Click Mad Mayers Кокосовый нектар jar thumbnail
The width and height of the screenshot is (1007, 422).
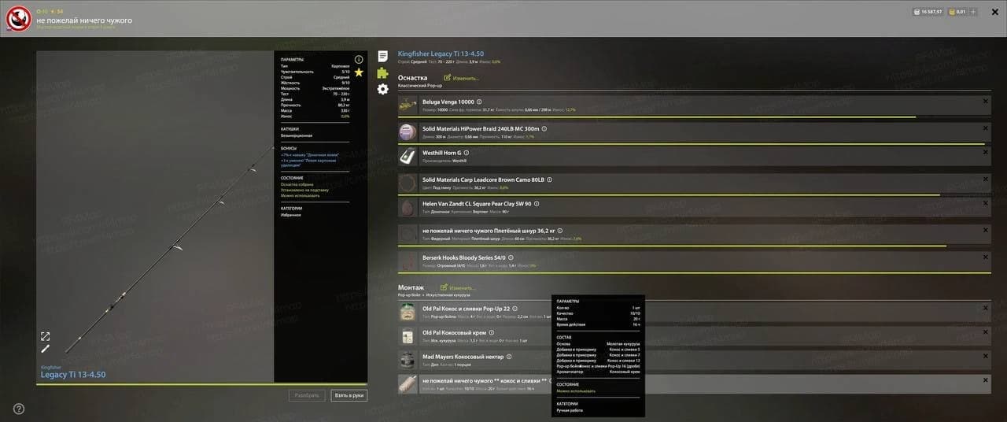click(407, 360)
